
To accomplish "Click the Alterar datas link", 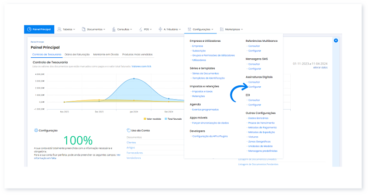I will pyautogui.click(x=320, y=67).
